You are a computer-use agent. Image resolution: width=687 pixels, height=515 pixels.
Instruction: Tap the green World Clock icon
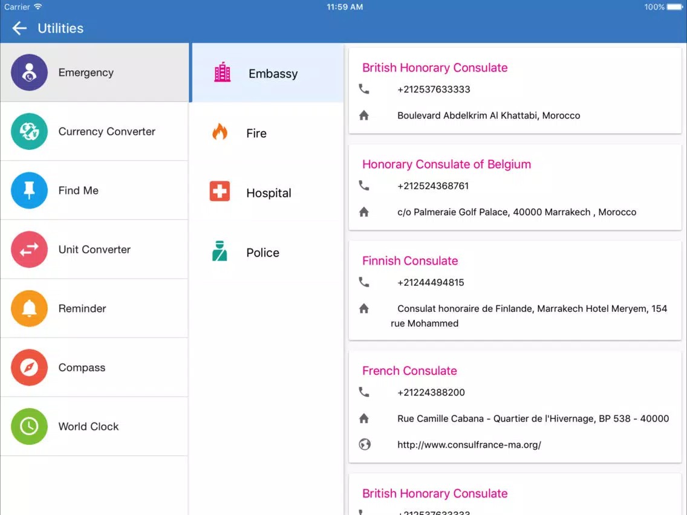tap(30, 427)
